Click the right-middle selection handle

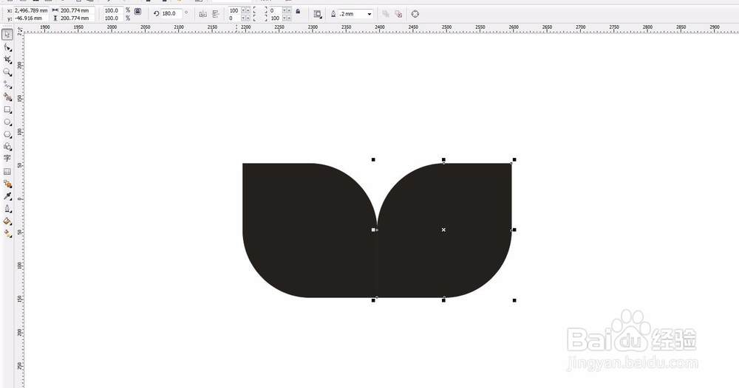(x=514, y=230)
